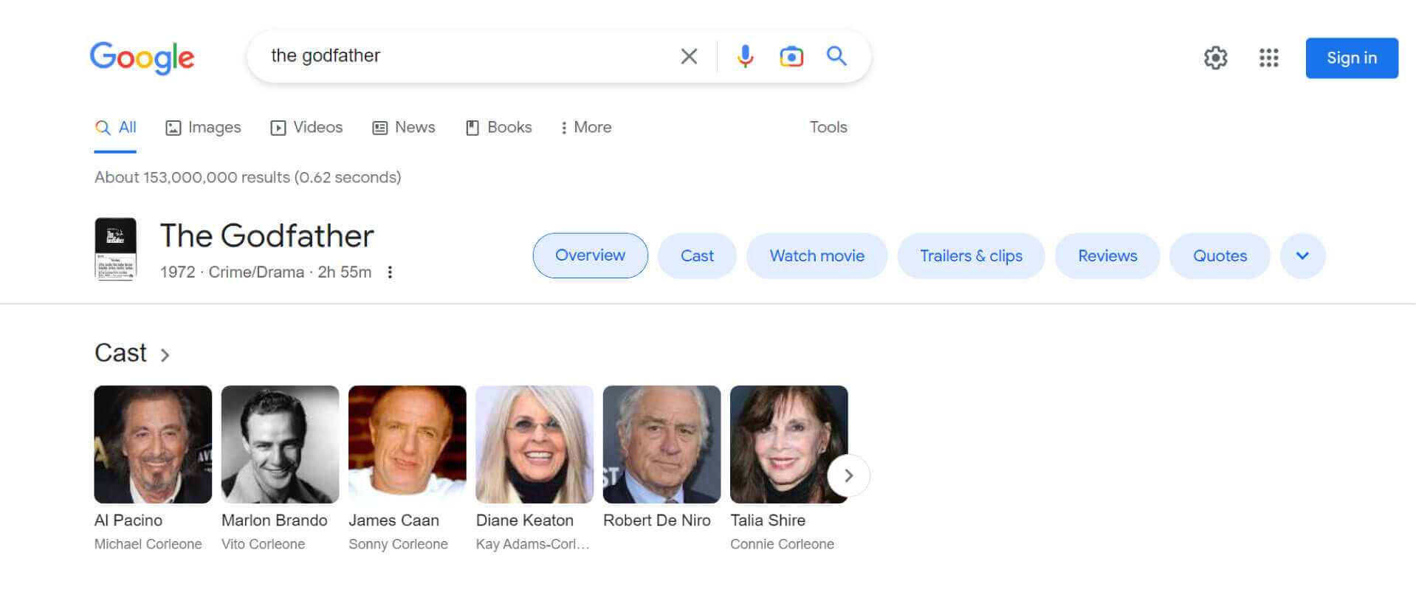Image resolution: width=1416 pixels, height=612 pixels.
Task: Click The Godfather movie poster thumbnail
Action: 116,250
